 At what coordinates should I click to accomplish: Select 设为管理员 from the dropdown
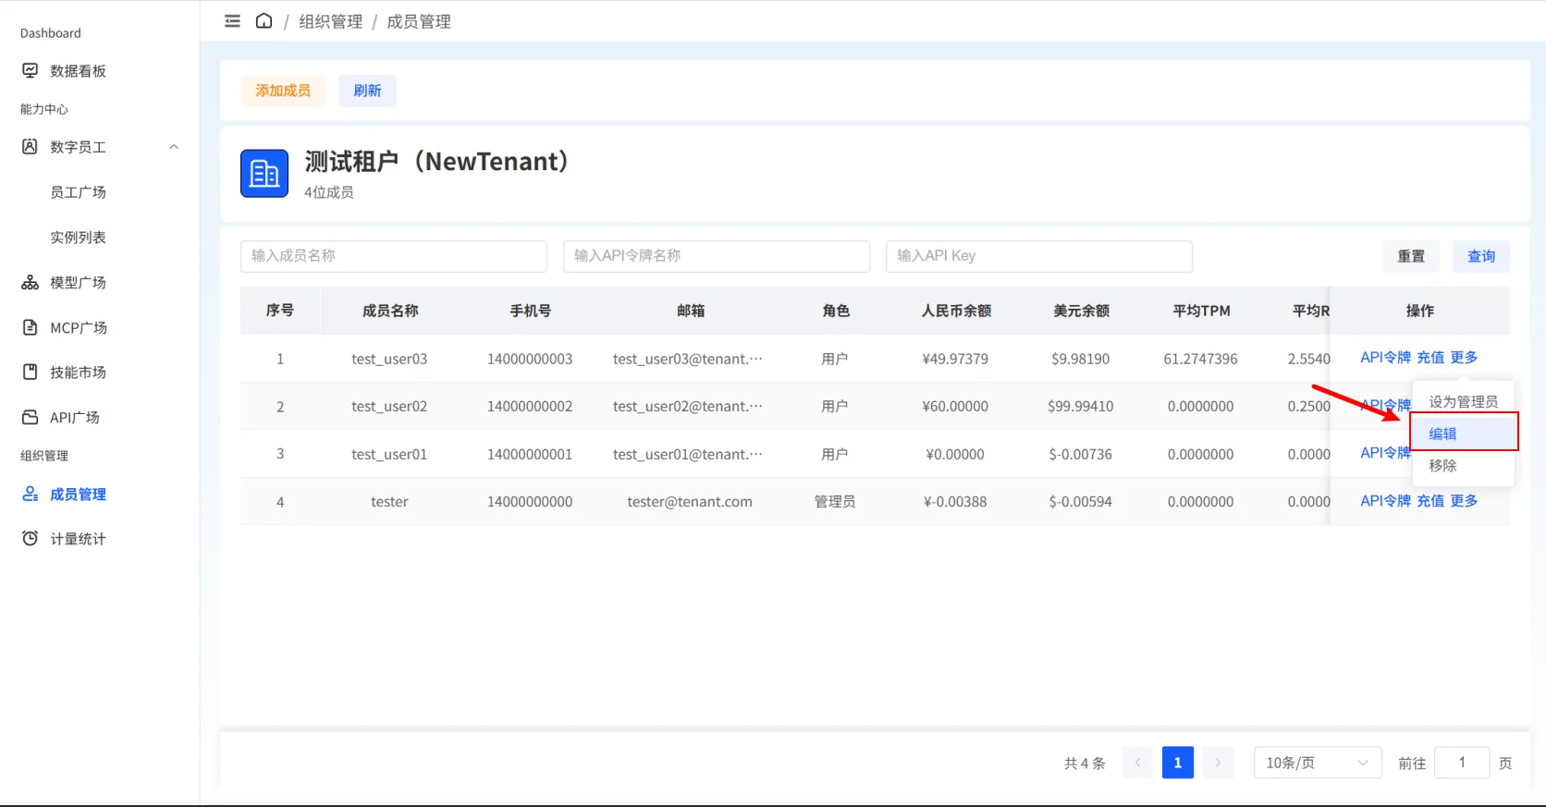pyautogui.click(x=1464, y=402)
